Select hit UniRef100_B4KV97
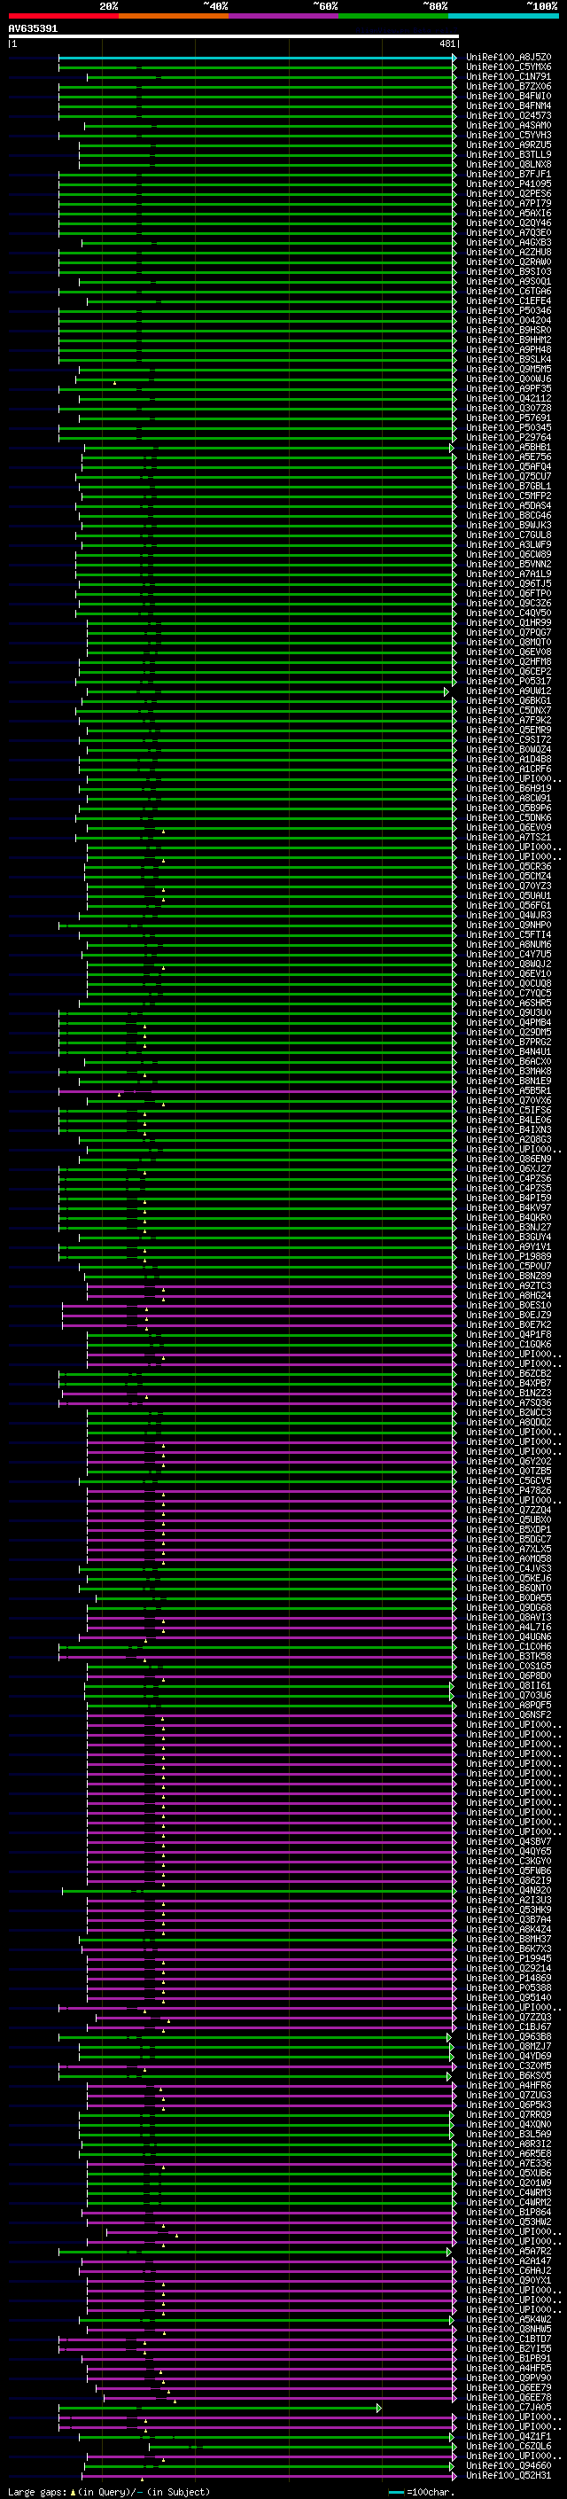Viewport: 567px width, 2499px height. tap(509, 1207)
